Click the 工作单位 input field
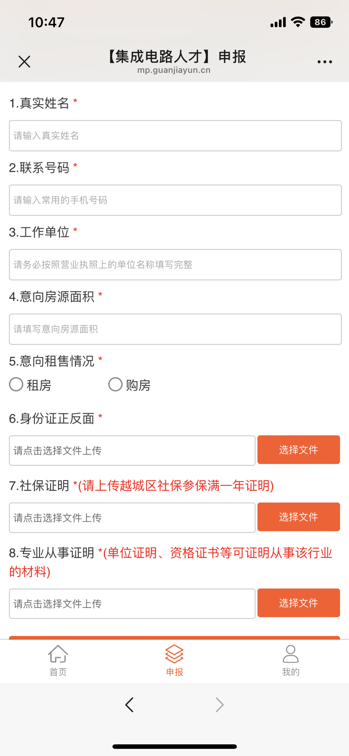 [175, 265]
